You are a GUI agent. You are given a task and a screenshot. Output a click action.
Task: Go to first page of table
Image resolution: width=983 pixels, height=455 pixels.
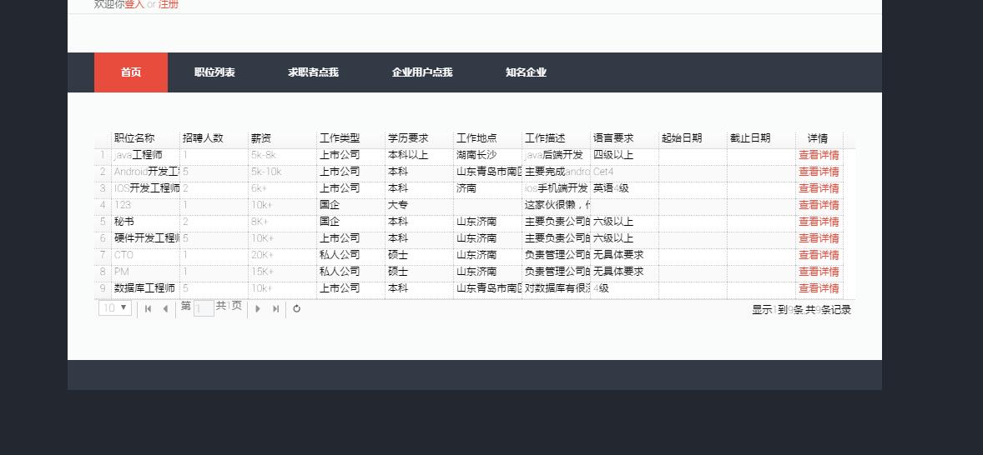148,308
